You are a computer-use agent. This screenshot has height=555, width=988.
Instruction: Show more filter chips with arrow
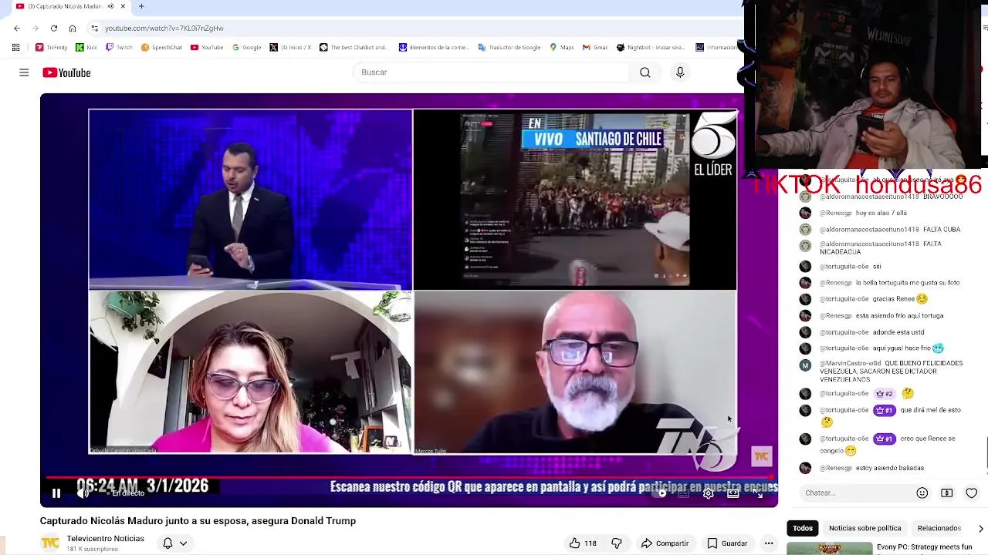[x=980, y=529]
